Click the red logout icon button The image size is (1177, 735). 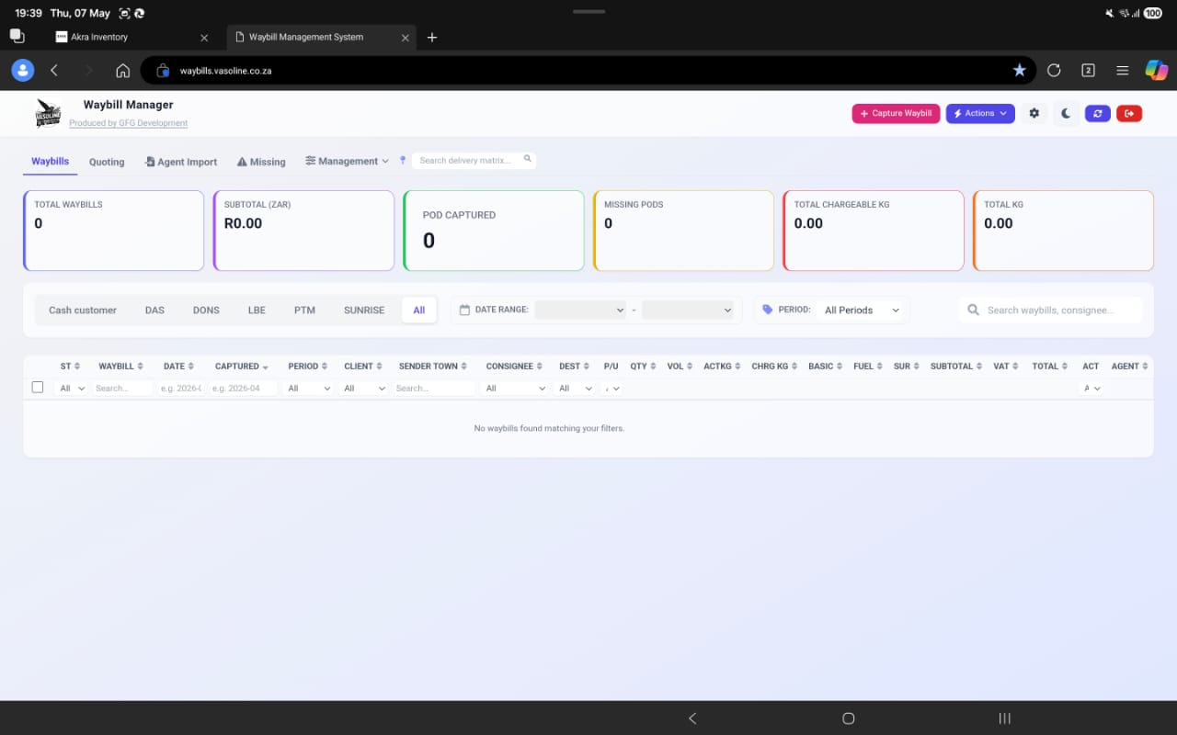click(1129, 113)
